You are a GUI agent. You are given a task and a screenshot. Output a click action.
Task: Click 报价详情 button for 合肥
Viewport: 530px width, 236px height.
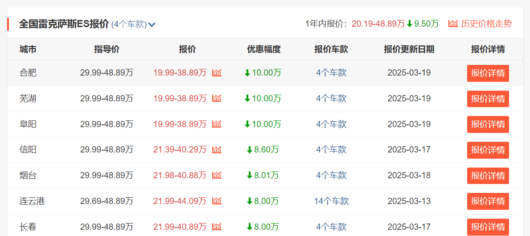point(488,73)
